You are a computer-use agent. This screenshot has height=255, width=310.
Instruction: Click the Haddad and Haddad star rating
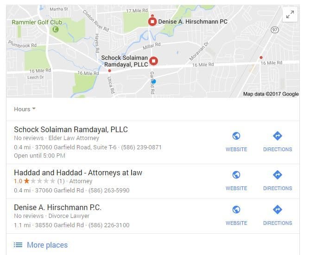[39, 181]
